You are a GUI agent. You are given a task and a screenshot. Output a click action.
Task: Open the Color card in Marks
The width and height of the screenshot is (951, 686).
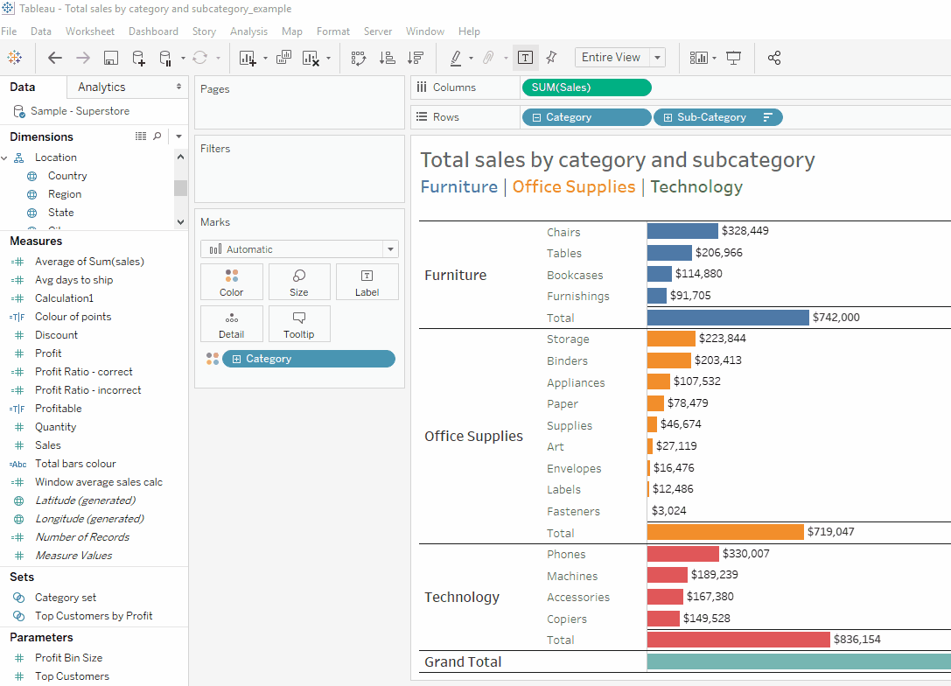[x=232, y=282]
